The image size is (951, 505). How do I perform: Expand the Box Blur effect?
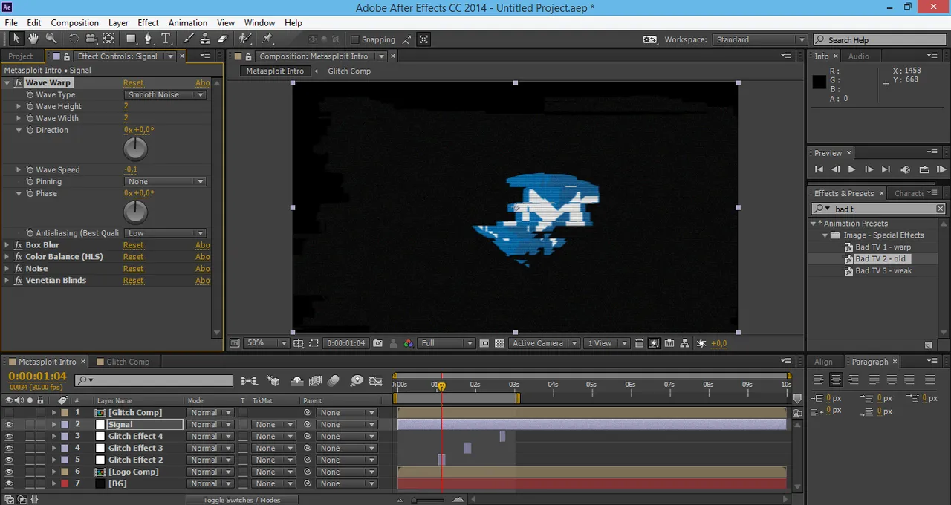(7, 245)
